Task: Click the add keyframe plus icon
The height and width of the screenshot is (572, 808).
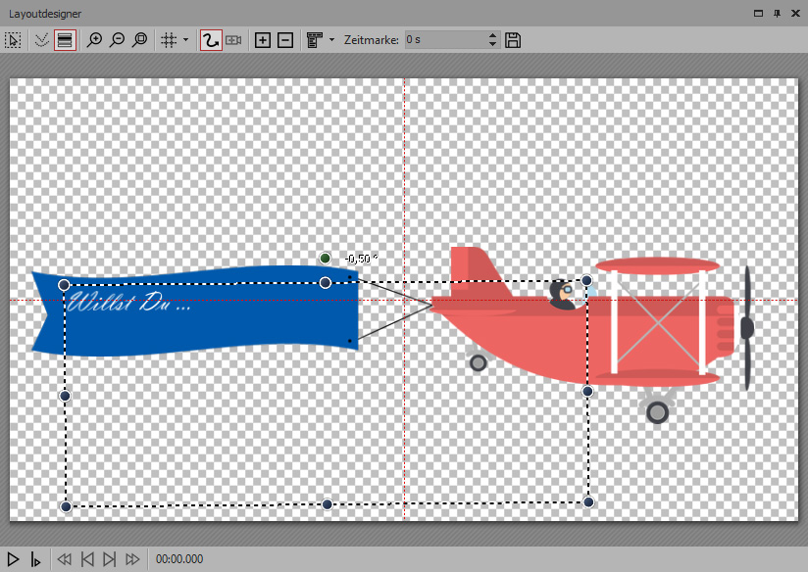Action: coord(262,40)
